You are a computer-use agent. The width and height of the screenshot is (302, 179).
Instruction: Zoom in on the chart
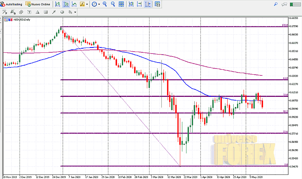[105, 4]
